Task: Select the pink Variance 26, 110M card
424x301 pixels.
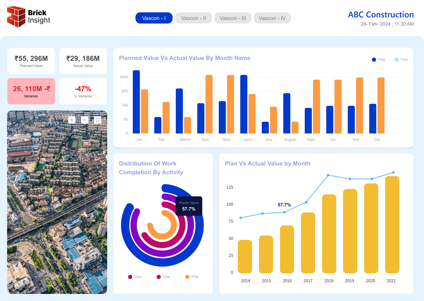Action: (31, 91)
